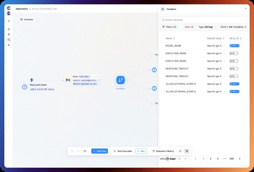Screen dimensions: 254x172
Task: Click the Find Ema.. tag on Gmail node
Action: 84,77
